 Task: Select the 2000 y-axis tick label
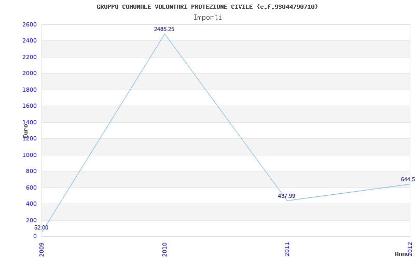coord(30,74)
